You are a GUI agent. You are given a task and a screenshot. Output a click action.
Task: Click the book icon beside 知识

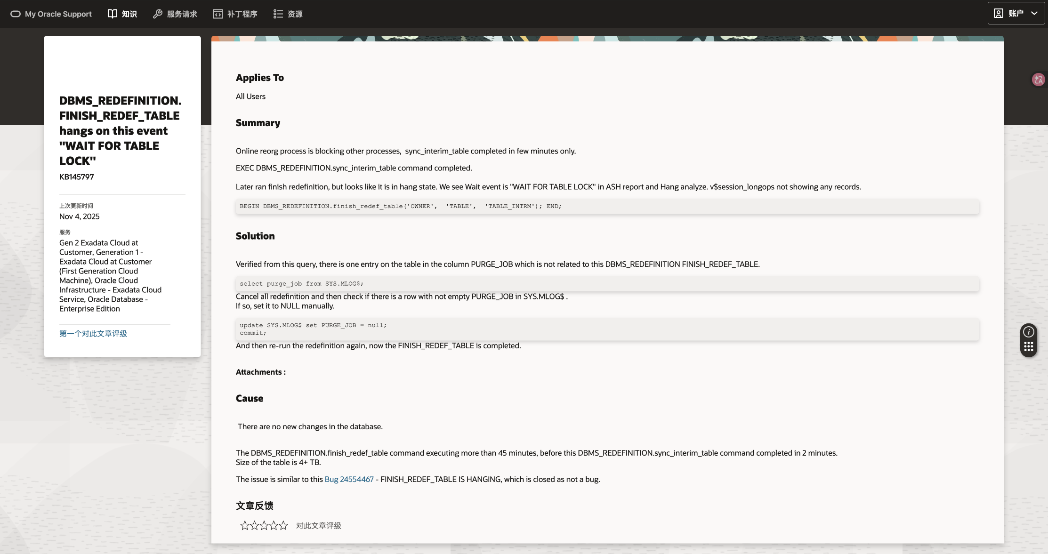coord(113,14)
